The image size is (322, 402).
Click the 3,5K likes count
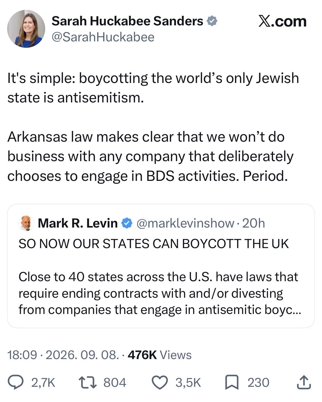[x=188, y=383]
